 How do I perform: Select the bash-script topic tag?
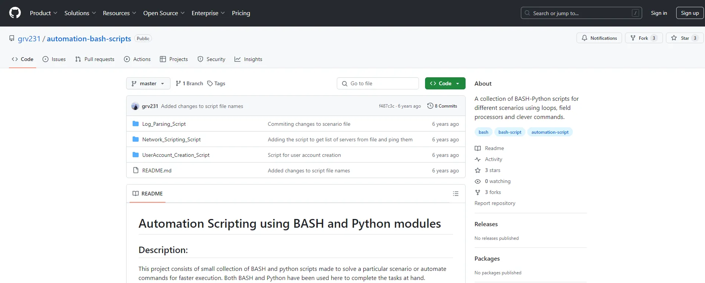(x=510, y=132)
